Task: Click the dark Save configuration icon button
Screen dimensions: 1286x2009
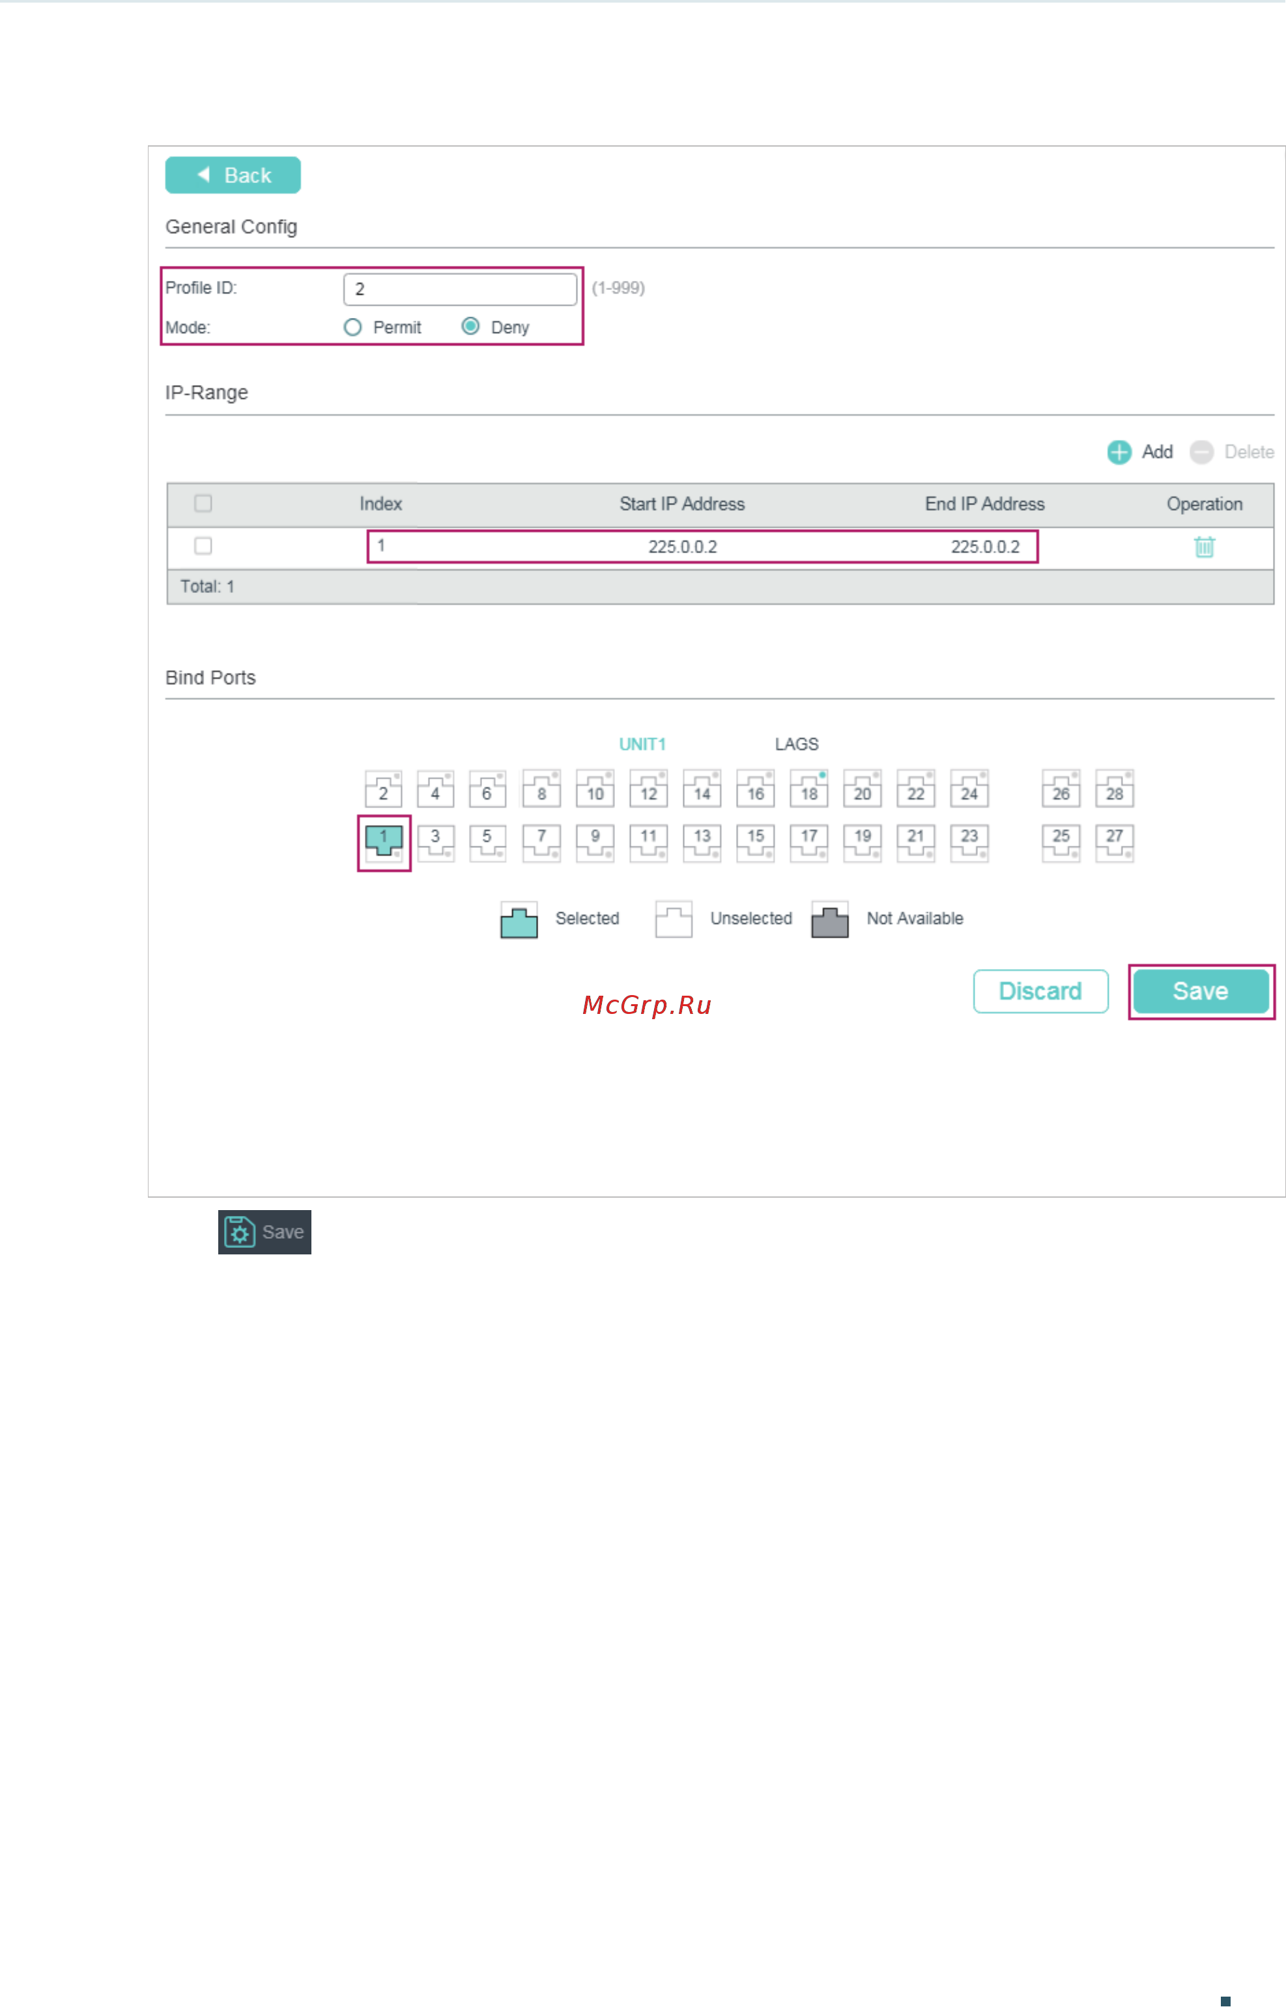Action: click(x=264, y=1232)
